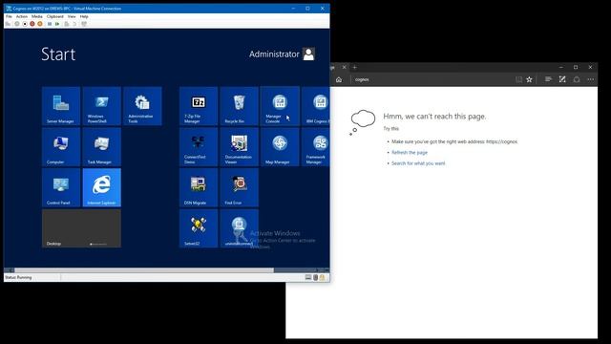Open the Media menu
Viewport: 611px width, 344px height.
point(36,16)
